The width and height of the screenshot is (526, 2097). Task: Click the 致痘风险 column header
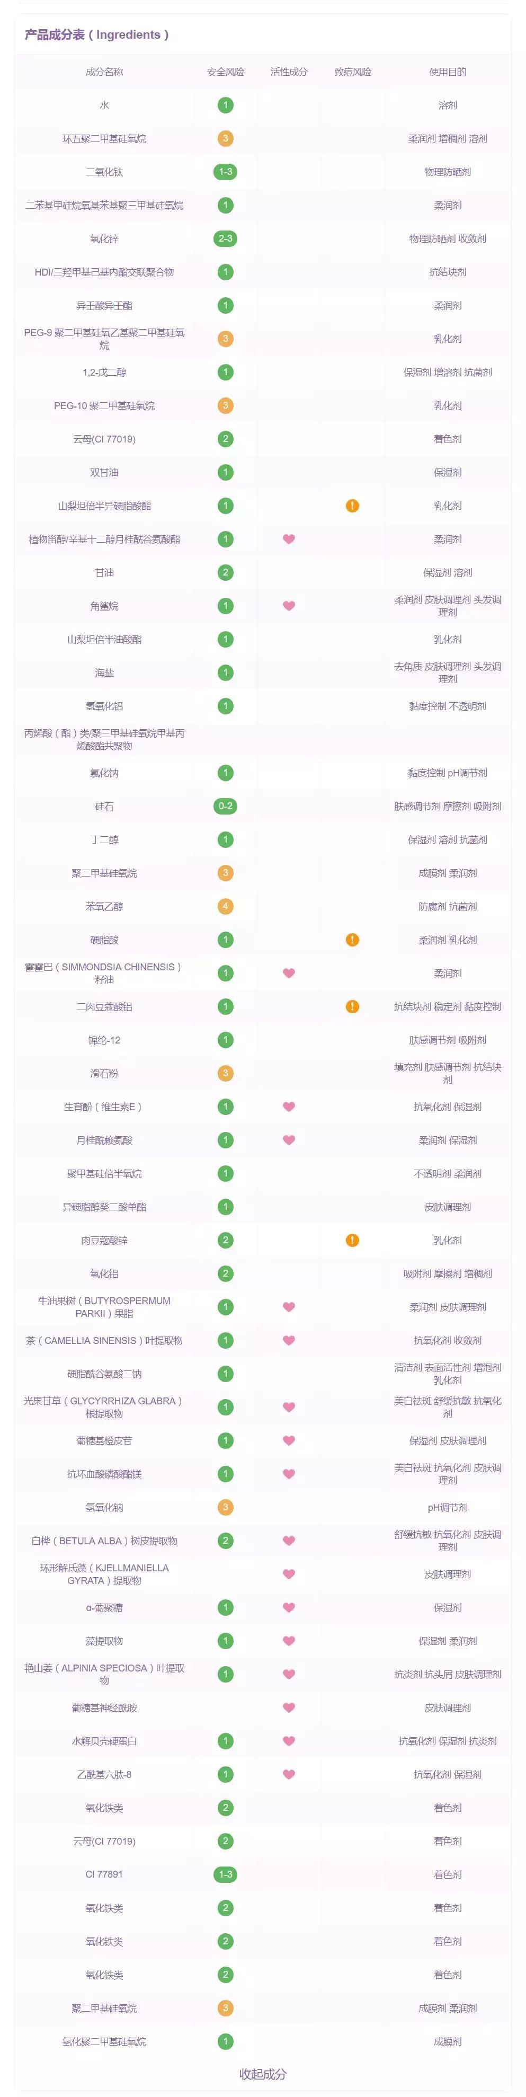[352, 72]
